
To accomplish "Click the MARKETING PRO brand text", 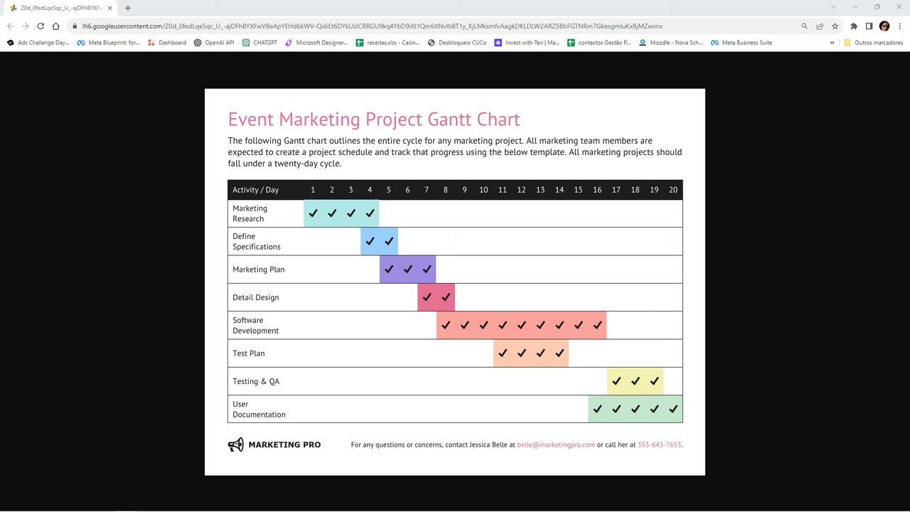I will click(284, 444).
